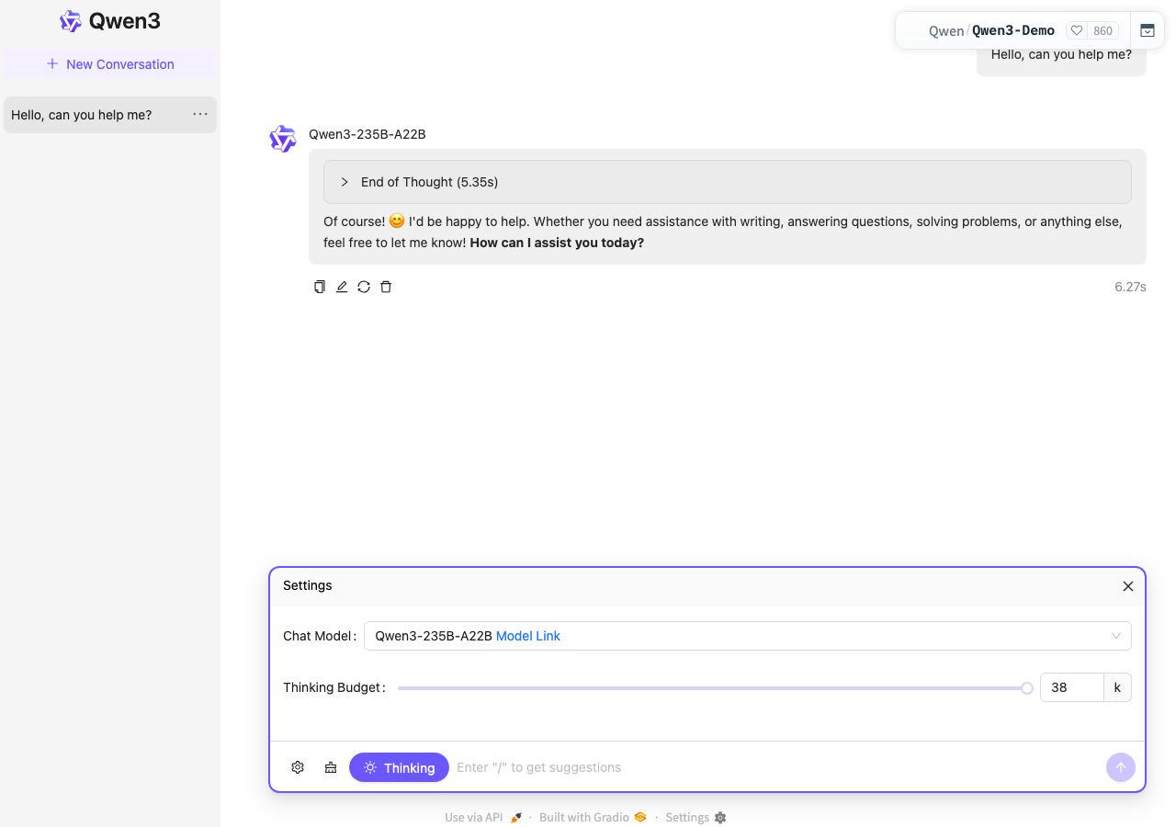Delete the assistant message with trash icon
Image resolution: width=1176 pixels, height=827 pixels.
click(x=386, y=287)
